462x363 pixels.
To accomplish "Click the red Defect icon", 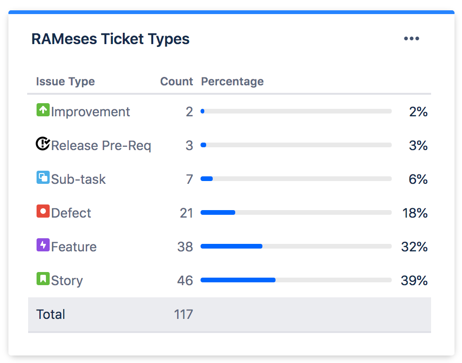I will coord(43,211).
